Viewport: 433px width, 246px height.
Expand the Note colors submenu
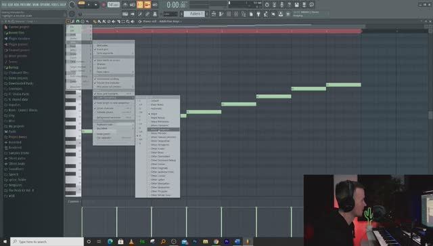(x=114, y=72)
